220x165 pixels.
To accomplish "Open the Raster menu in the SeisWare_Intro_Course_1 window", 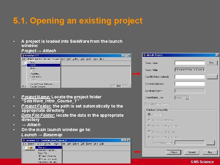I will [89, 144].
